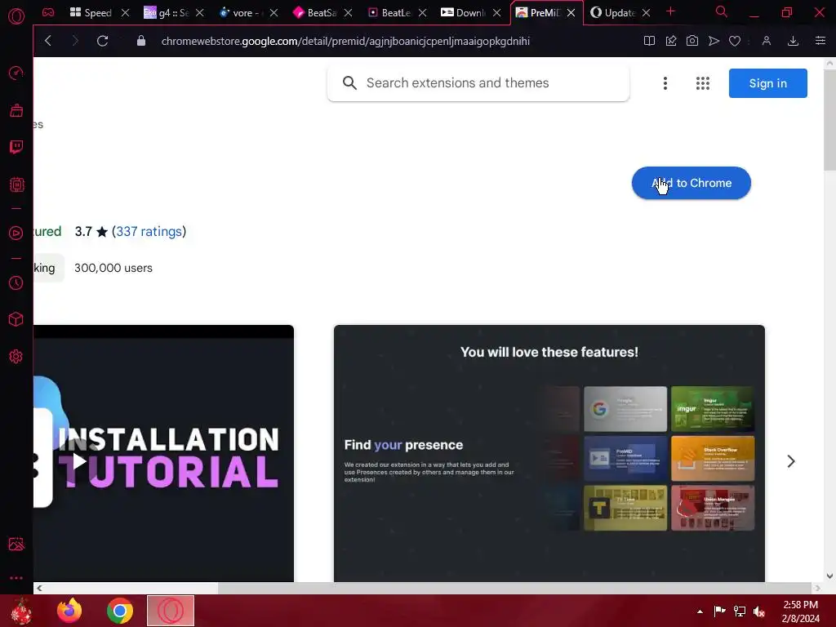
Task: Click the scroll-left arrow on horizontal scrollbar
Action: coord(39,588)
